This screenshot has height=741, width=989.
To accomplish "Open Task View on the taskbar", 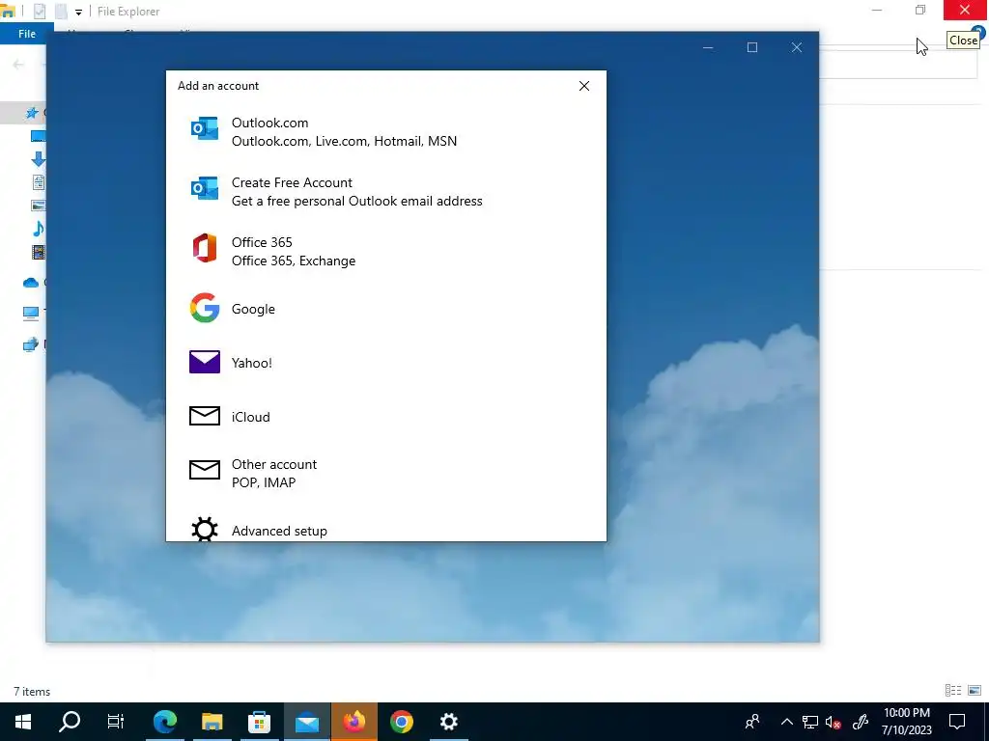I will (116, 722).
